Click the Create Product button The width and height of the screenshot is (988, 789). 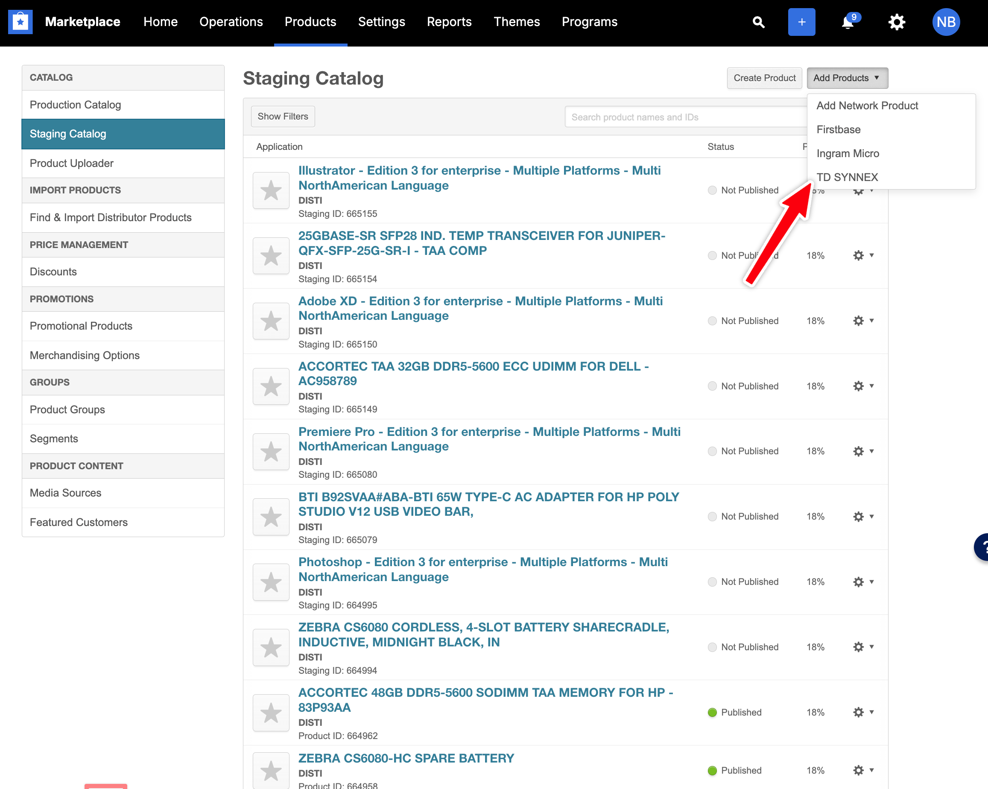pos(764,78)
